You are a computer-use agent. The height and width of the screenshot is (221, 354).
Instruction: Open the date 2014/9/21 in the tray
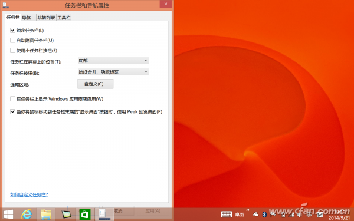(339, 218)
